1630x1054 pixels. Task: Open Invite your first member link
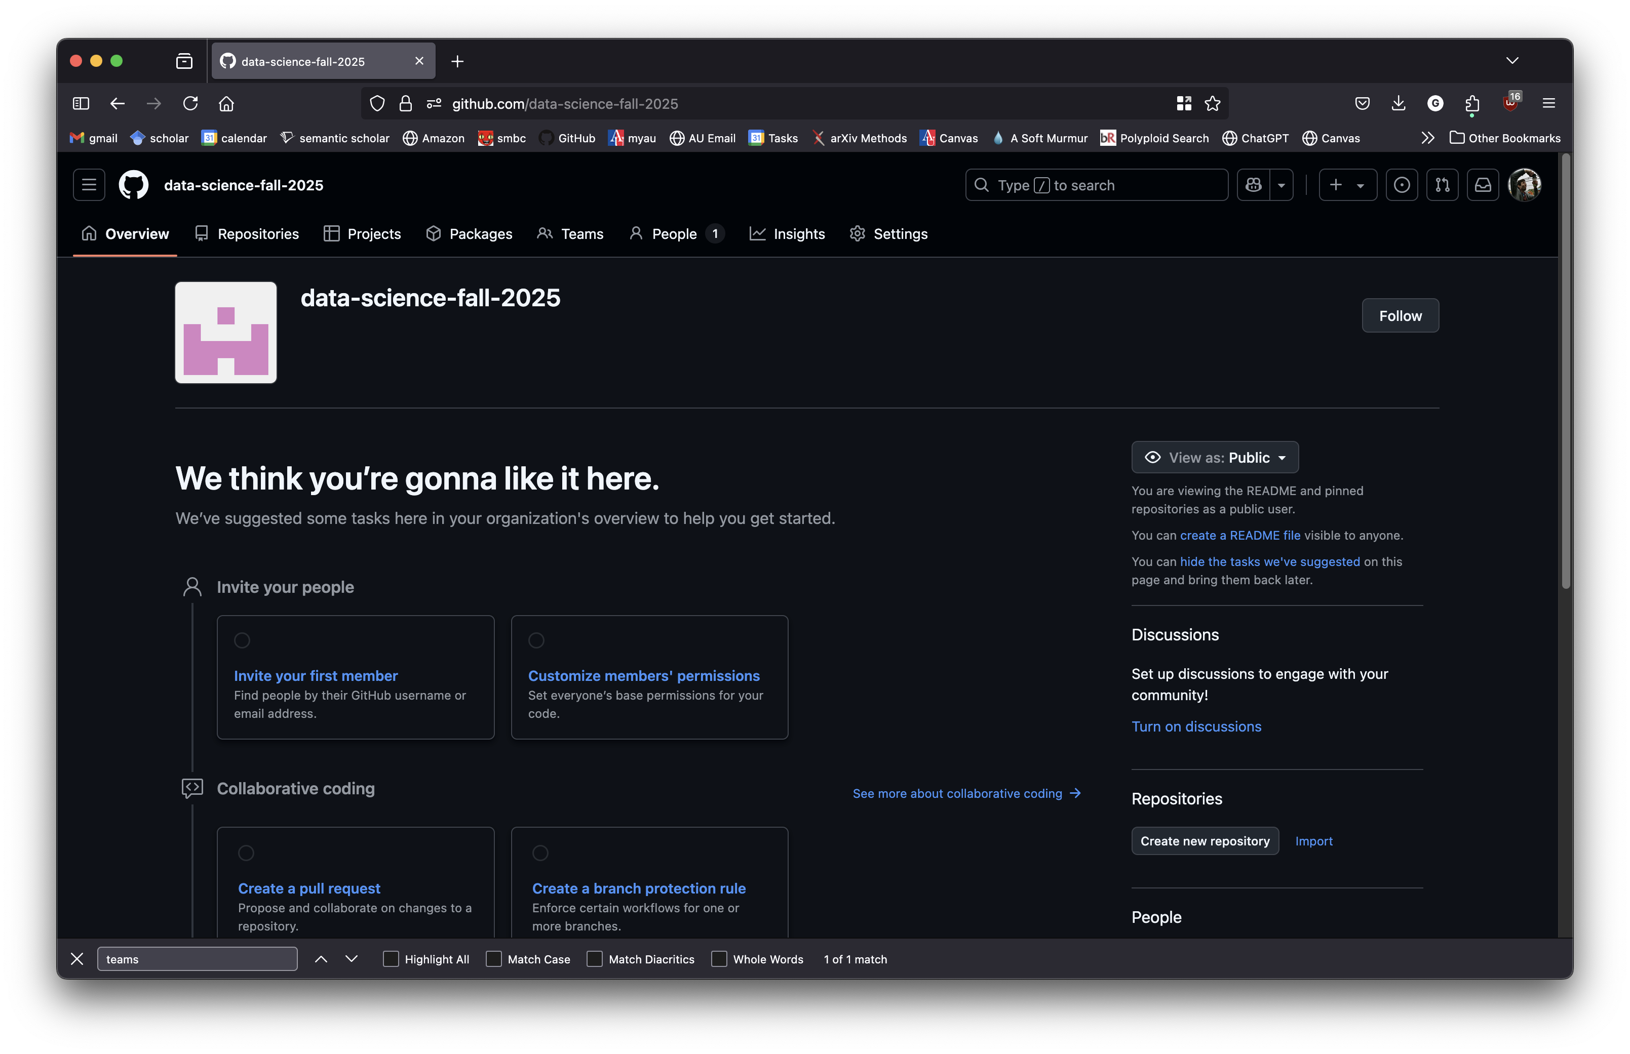(x=316, y=675)
